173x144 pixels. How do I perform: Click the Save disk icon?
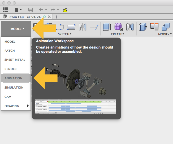(x=30, y=10)
